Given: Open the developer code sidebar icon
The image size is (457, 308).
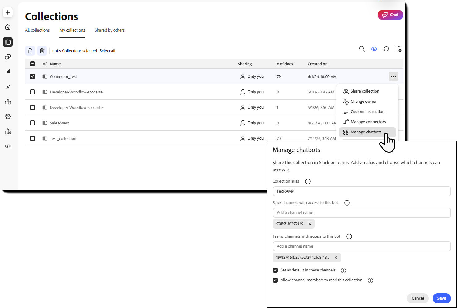Looking at the screenshot, I should [x=8, y=146].
